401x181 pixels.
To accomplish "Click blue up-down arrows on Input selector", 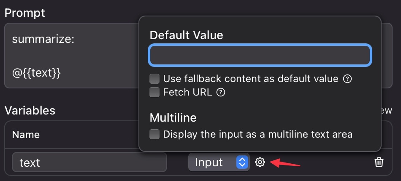I will pyautogui.click(x=242, y=162).
